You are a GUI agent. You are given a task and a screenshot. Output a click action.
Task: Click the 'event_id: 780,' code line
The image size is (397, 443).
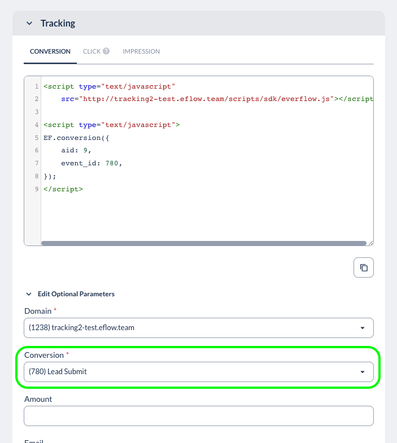point(91,163)
